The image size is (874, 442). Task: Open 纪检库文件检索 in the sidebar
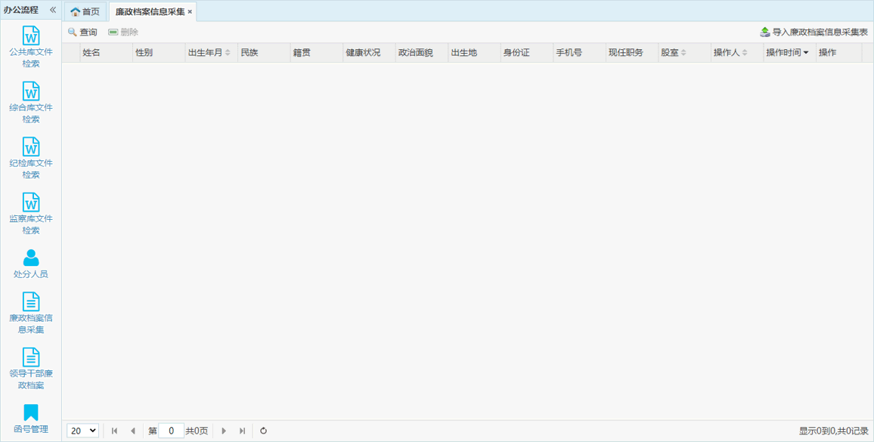click(x=31, y=157)
